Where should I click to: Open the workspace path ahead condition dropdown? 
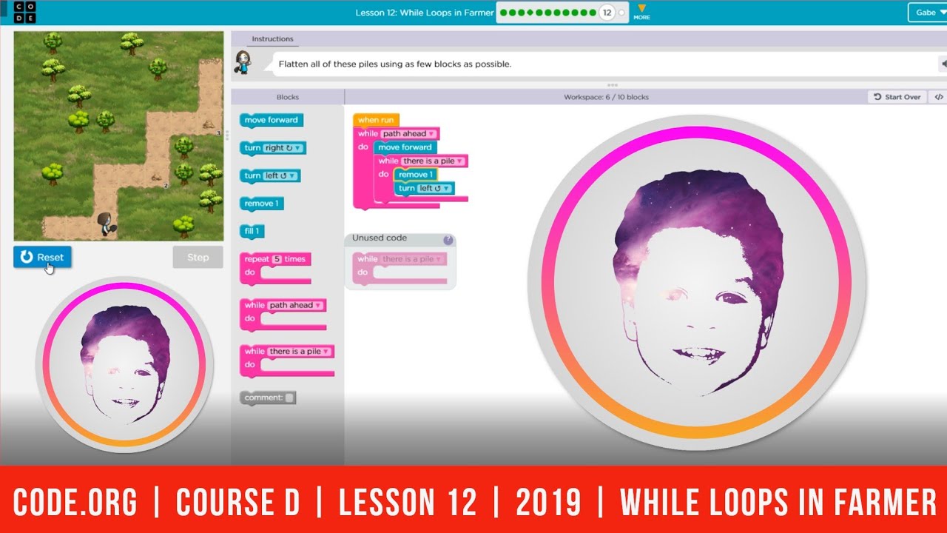tap(409, 134)
